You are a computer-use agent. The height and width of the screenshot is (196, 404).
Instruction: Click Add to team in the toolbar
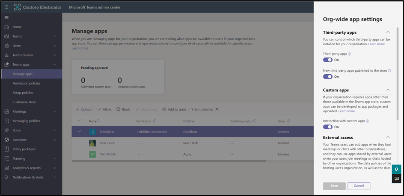tap(174, 109)
